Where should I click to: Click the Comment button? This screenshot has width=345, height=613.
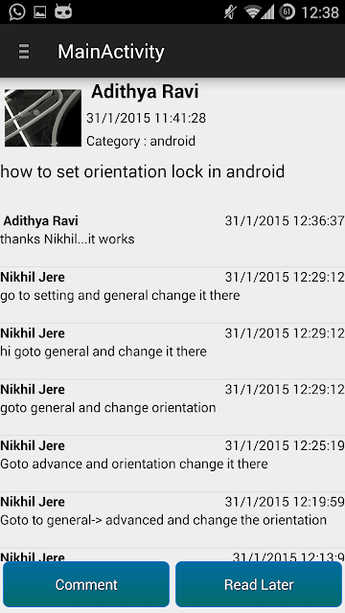pyautogui.click(x=86, y=584)
